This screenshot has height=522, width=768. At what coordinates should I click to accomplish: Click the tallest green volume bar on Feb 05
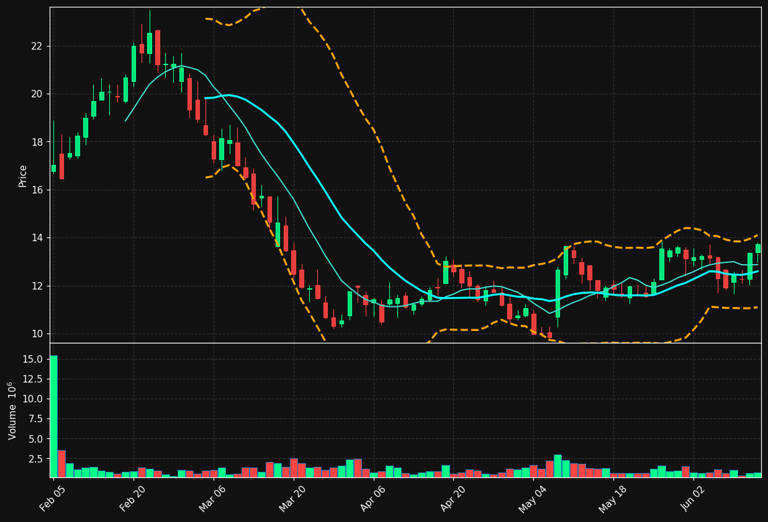[53, 416]
